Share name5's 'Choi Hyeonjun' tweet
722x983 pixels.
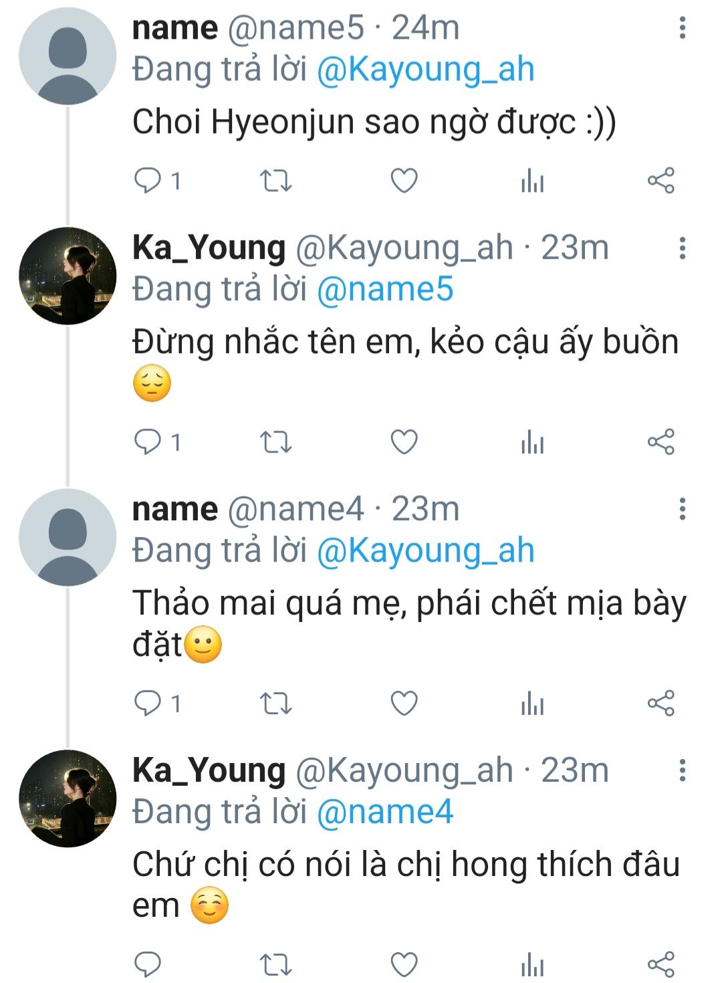(660, 181)
